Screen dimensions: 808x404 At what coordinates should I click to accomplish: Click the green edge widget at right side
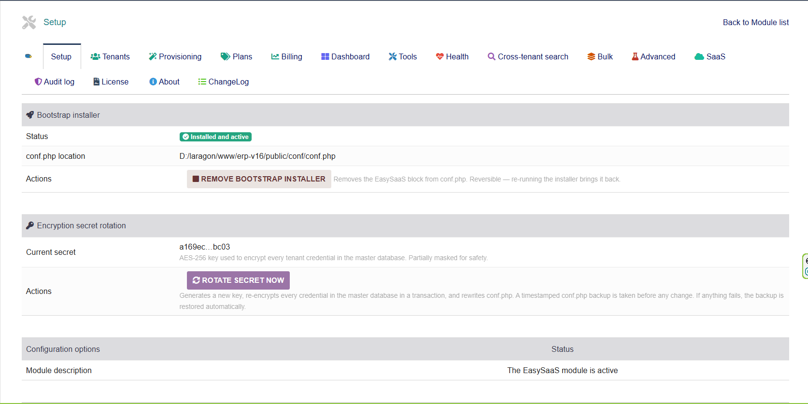pos(805,266)
